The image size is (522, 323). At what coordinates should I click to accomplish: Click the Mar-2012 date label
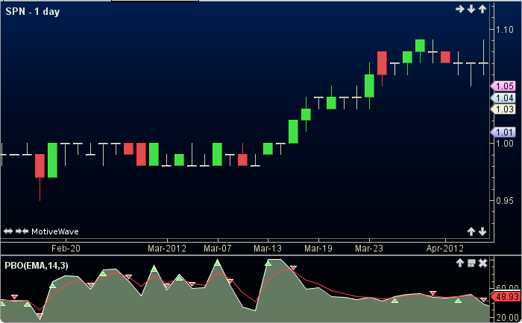coord(167,249)
